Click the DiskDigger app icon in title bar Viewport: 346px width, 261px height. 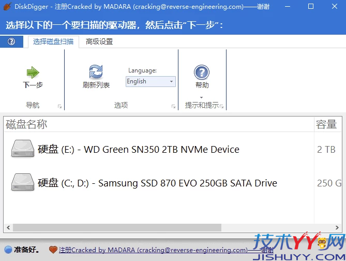(x=8, y=6)
